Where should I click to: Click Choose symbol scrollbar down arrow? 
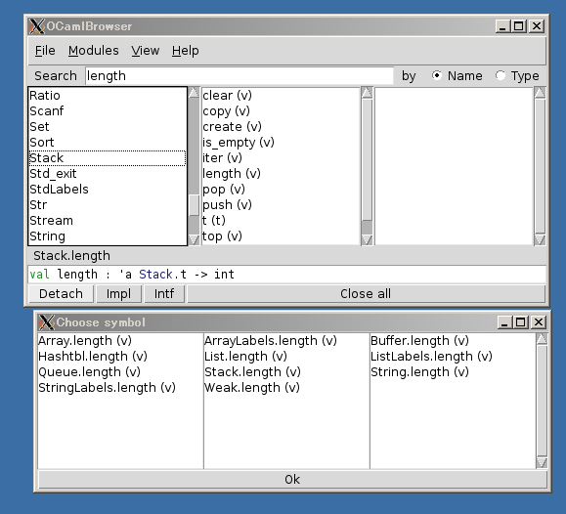542,463
